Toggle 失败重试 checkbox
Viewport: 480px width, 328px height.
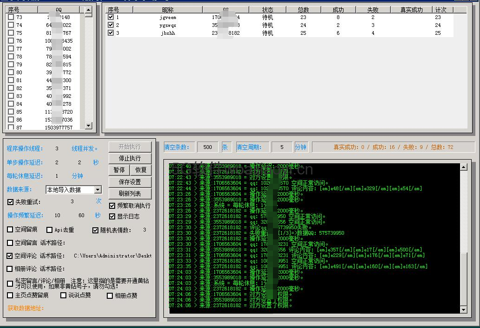point(10,202)
